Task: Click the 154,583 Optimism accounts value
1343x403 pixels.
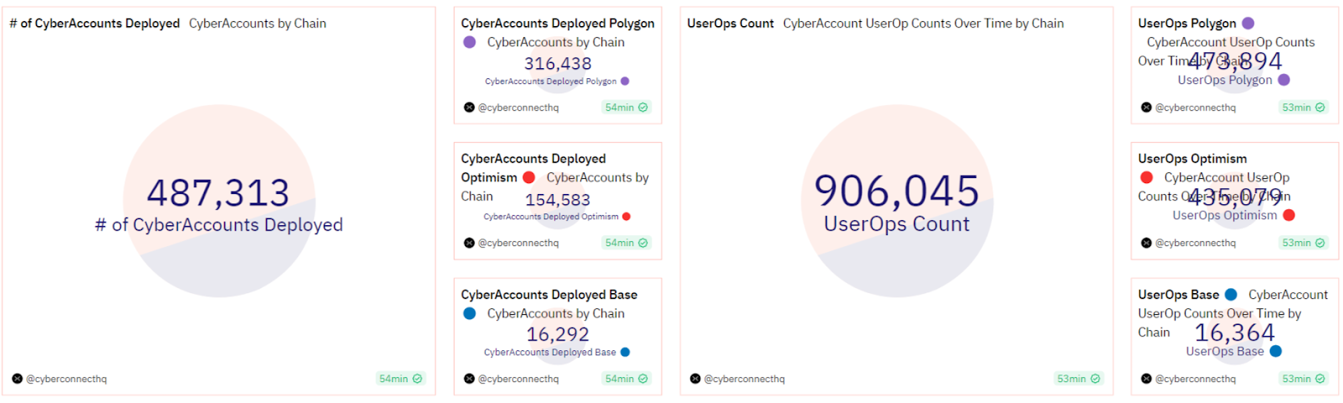Action: 558,200
